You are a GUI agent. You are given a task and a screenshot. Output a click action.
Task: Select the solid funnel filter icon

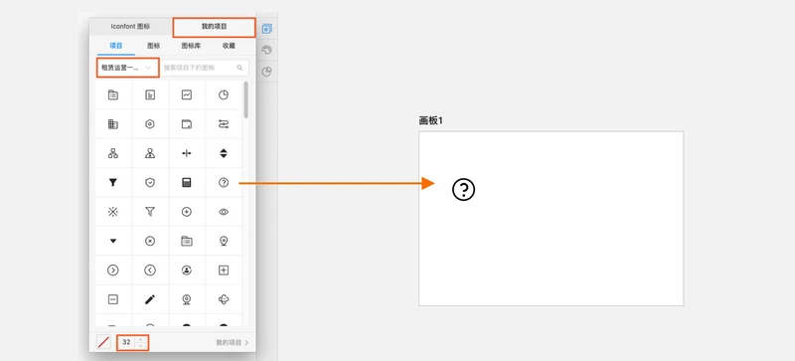pyautogui.click(x=113, y=183)
